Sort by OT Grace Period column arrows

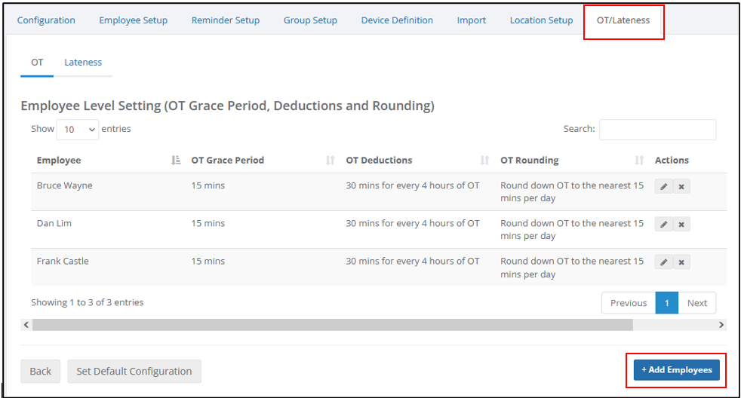tap(331, 161)
